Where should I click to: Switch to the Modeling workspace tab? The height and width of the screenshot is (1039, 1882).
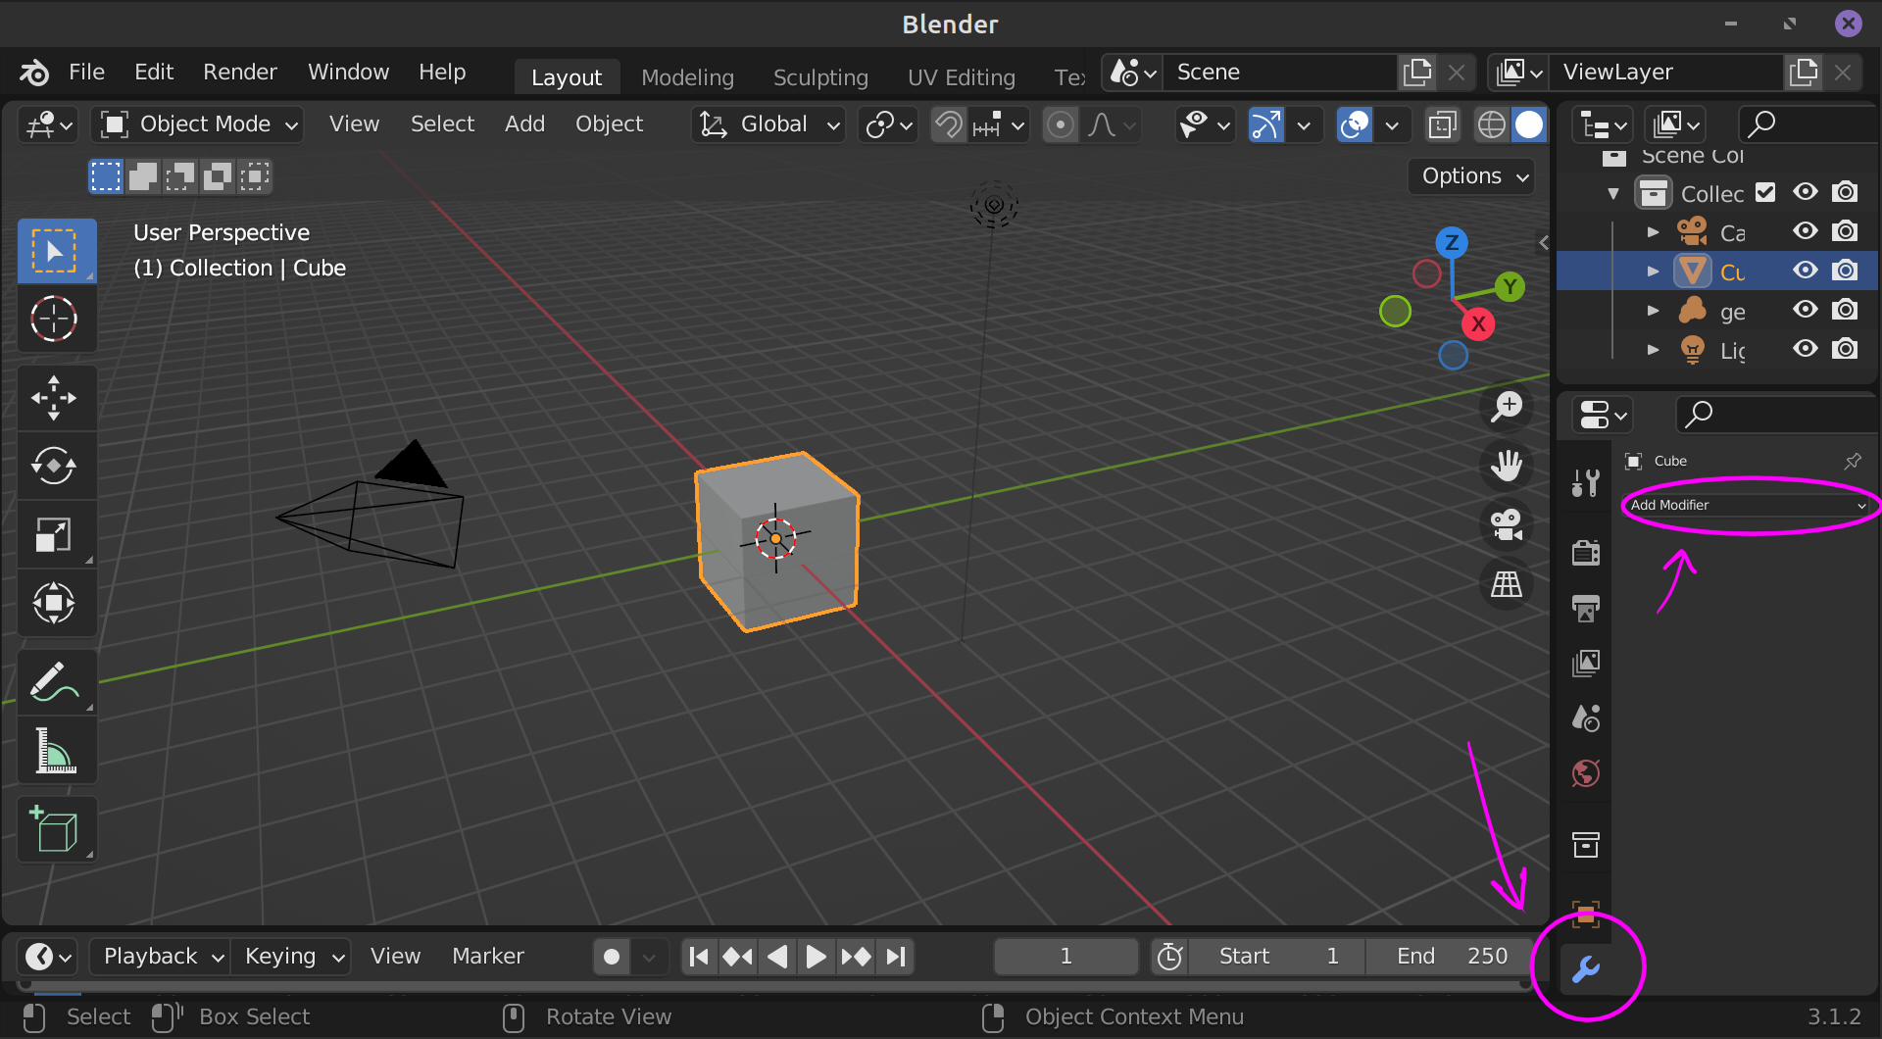pyautogui.click(x=687, y=77)
